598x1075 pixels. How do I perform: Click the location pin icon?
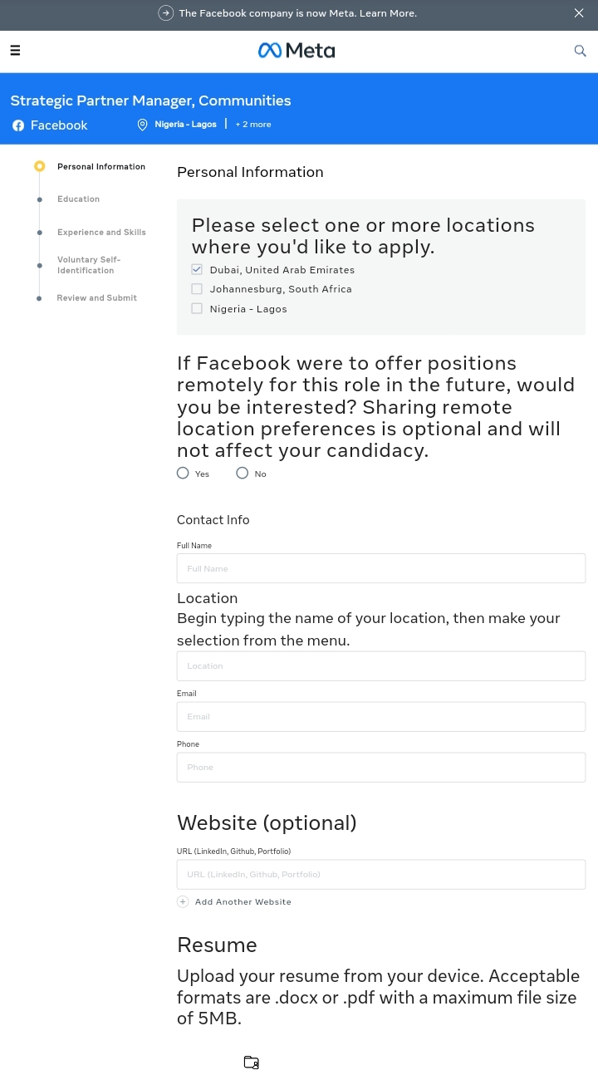[x=142, y=125]
